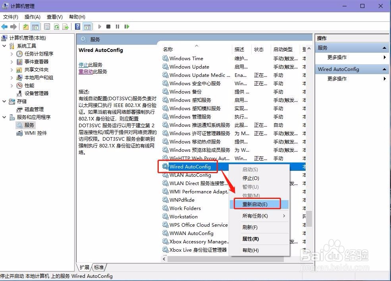Toggle the console tree show/hide icon
Screen dimensions: 391x281
(x=35, y=27)
